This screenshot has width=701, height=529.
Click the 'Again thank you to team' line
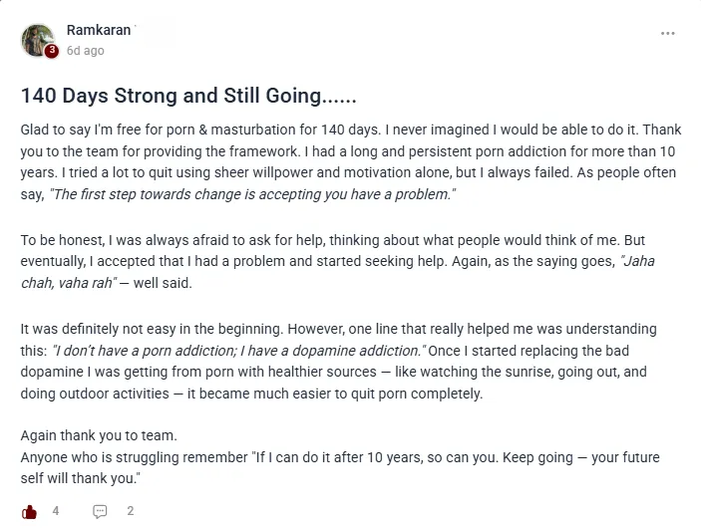[99, 435]
